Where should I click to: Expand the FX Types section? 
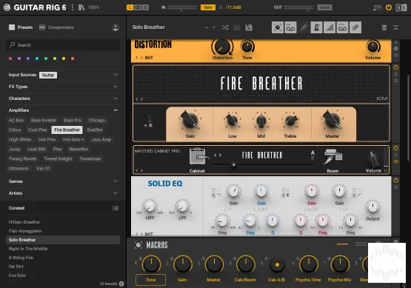coord(116,87)
